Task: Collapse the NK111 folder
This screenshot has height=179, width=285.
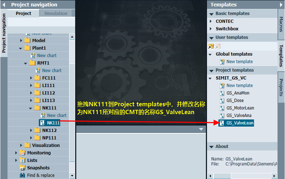Action: [x=30, y=108]
